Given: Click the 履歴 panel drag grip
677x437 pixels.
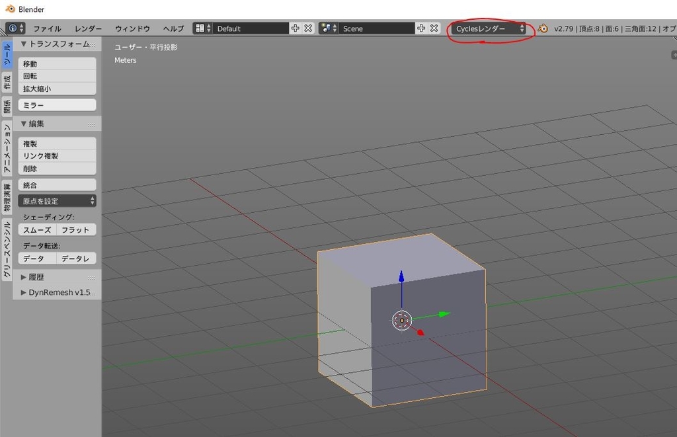Looking at the screenshot, I should [91, 278].
